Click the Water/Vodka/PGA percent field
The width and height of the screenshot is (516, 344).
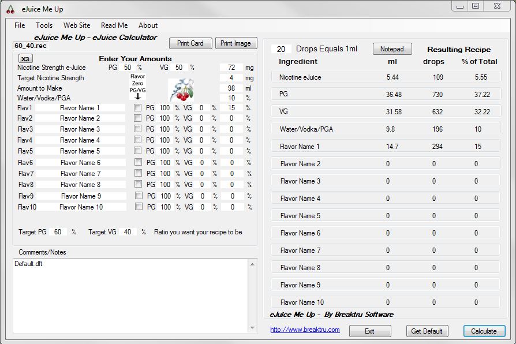pos(231,98)
